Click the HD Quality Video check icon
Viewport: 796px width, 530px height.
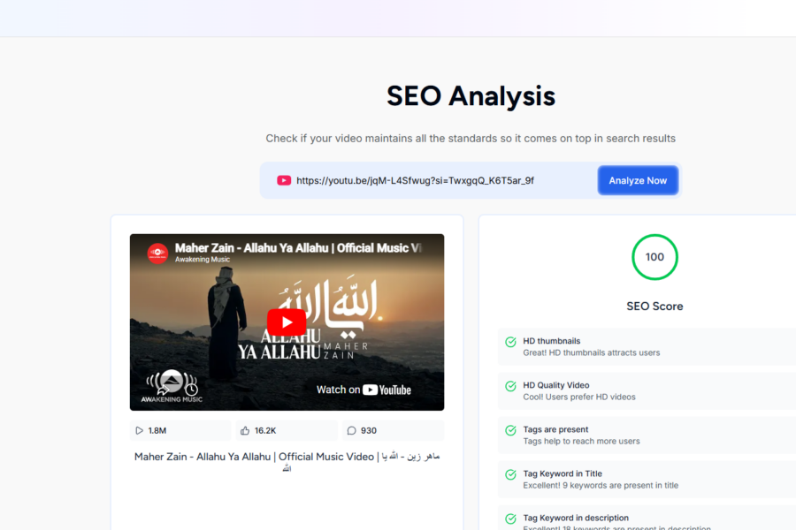(x=510, y=386)
